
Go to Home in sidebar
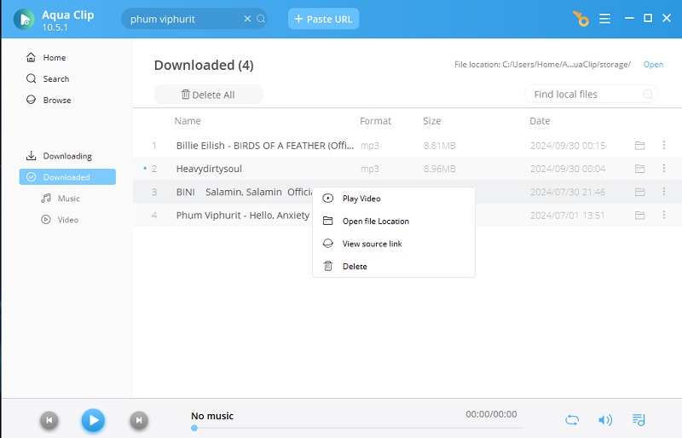[x=46, y=57]
